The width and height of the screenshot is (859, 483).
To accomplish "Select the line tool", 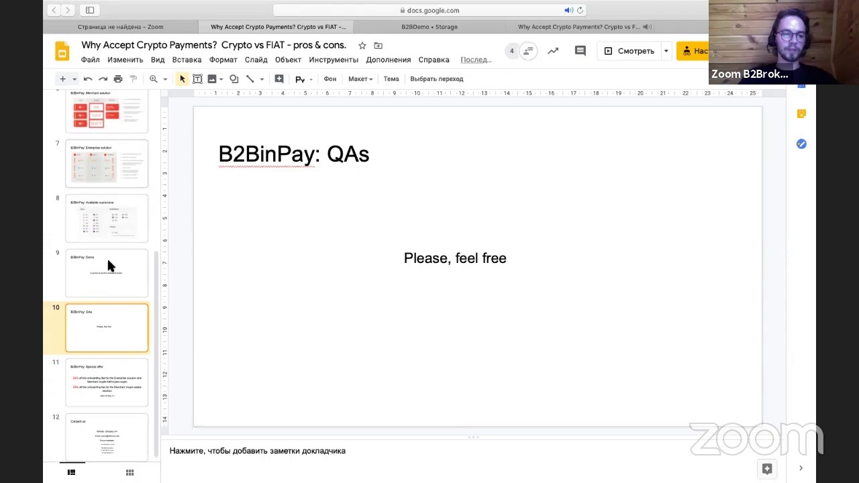I will 250,79.
